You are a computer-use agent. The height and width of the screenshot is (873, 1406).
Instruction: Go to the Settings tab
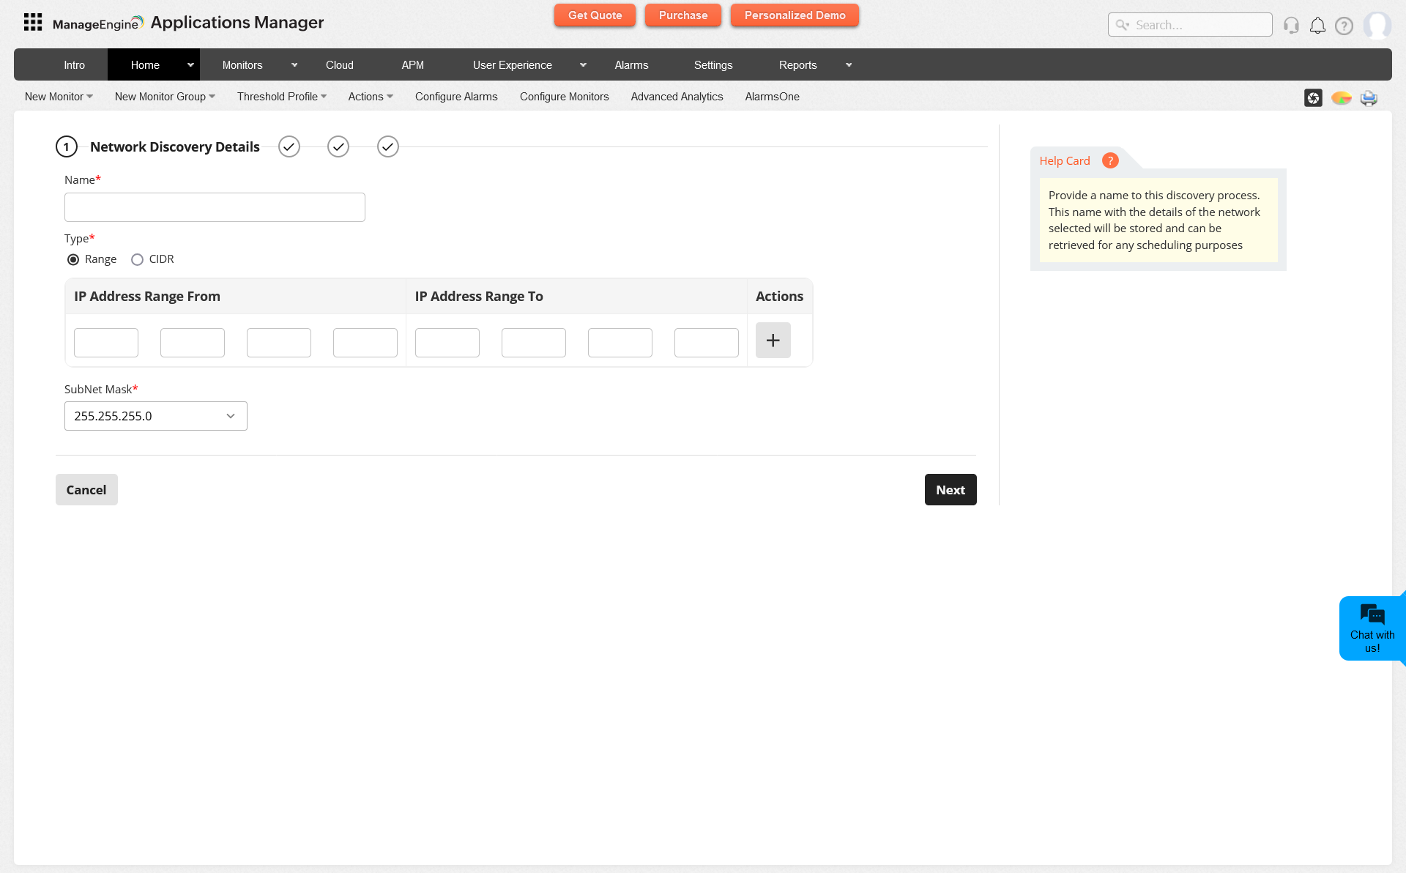click(713, 65)
